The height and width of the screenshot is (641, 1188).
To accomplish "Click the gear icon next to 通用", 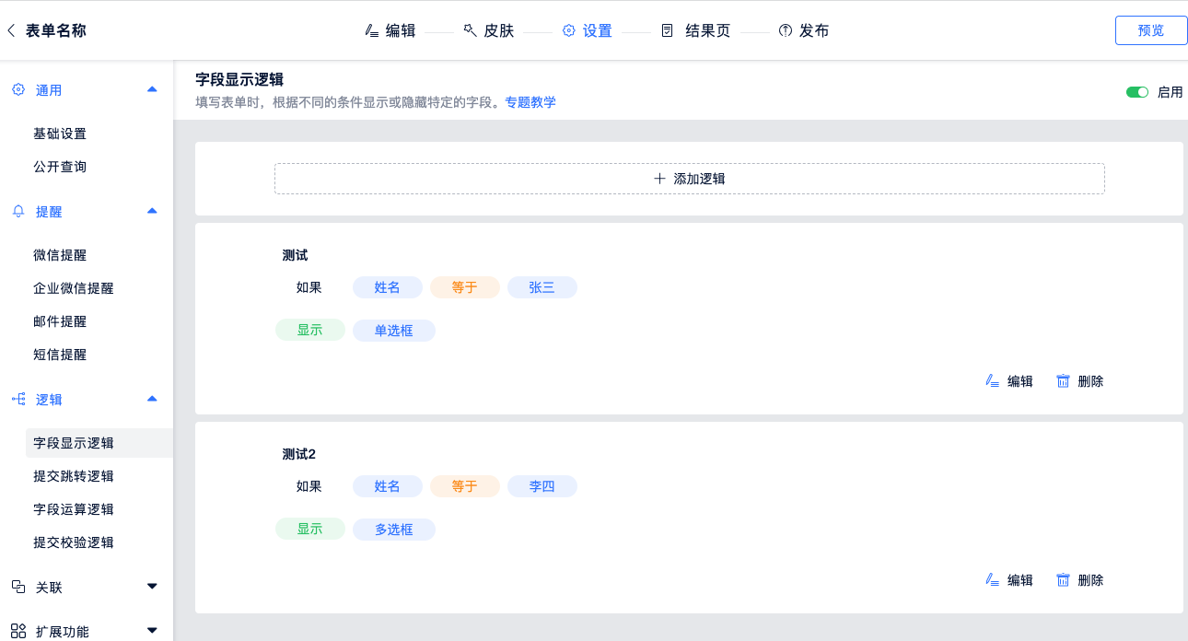I will (18, 90).
